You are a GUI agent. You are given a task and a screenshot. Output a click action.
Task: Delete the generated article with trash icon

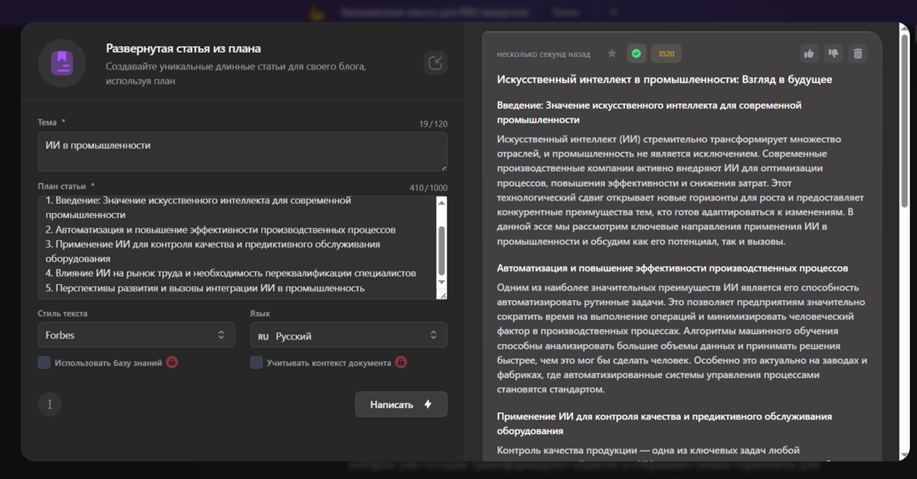[858, 54]
